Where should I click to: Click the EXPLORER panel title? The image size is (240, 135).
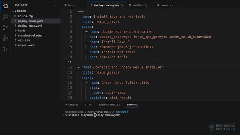point(21,5)
